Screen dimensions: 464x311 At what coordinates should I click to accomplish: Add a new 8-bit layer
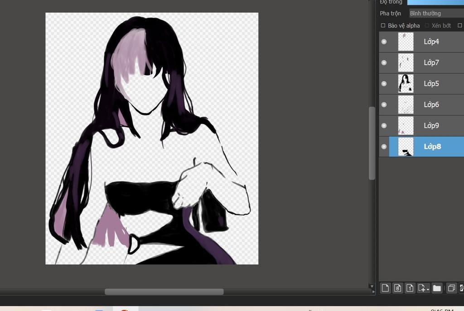[x=397, y=288]
